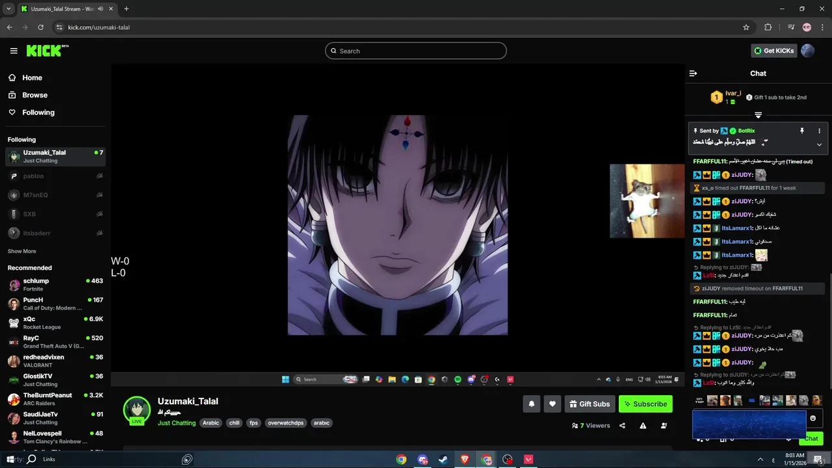
Task: Open user profile avatar menu
Action: coord(808,51)
